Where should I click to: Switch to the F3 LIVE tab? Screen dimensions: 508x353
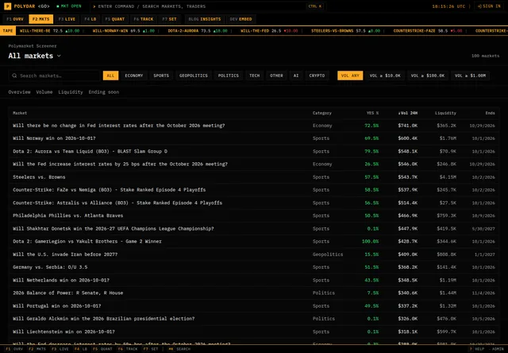pyautogui.click(x=67, y=19)
